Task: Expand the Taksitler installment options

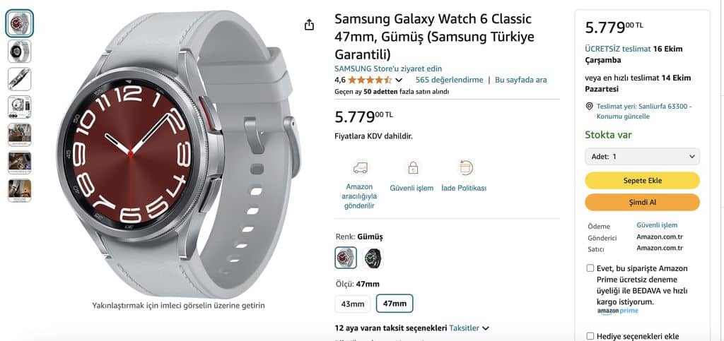Action: click(469, 328)
